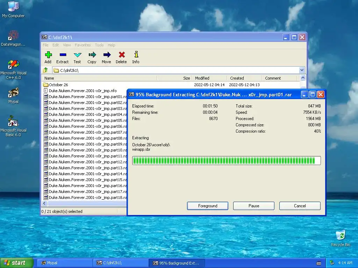Image resolution: width=358 pixels, height=268 pixels.
Task: Click the system tray network icon
Action: (x=332, y=263)
